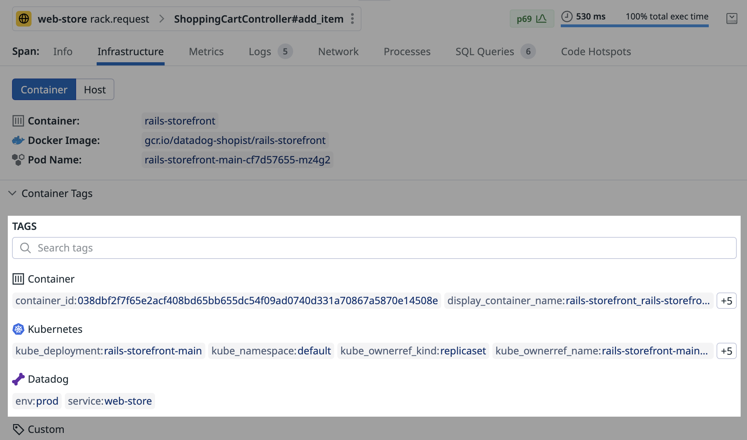Open the Processes tab

pyautogui.click(x=407, y=52)
